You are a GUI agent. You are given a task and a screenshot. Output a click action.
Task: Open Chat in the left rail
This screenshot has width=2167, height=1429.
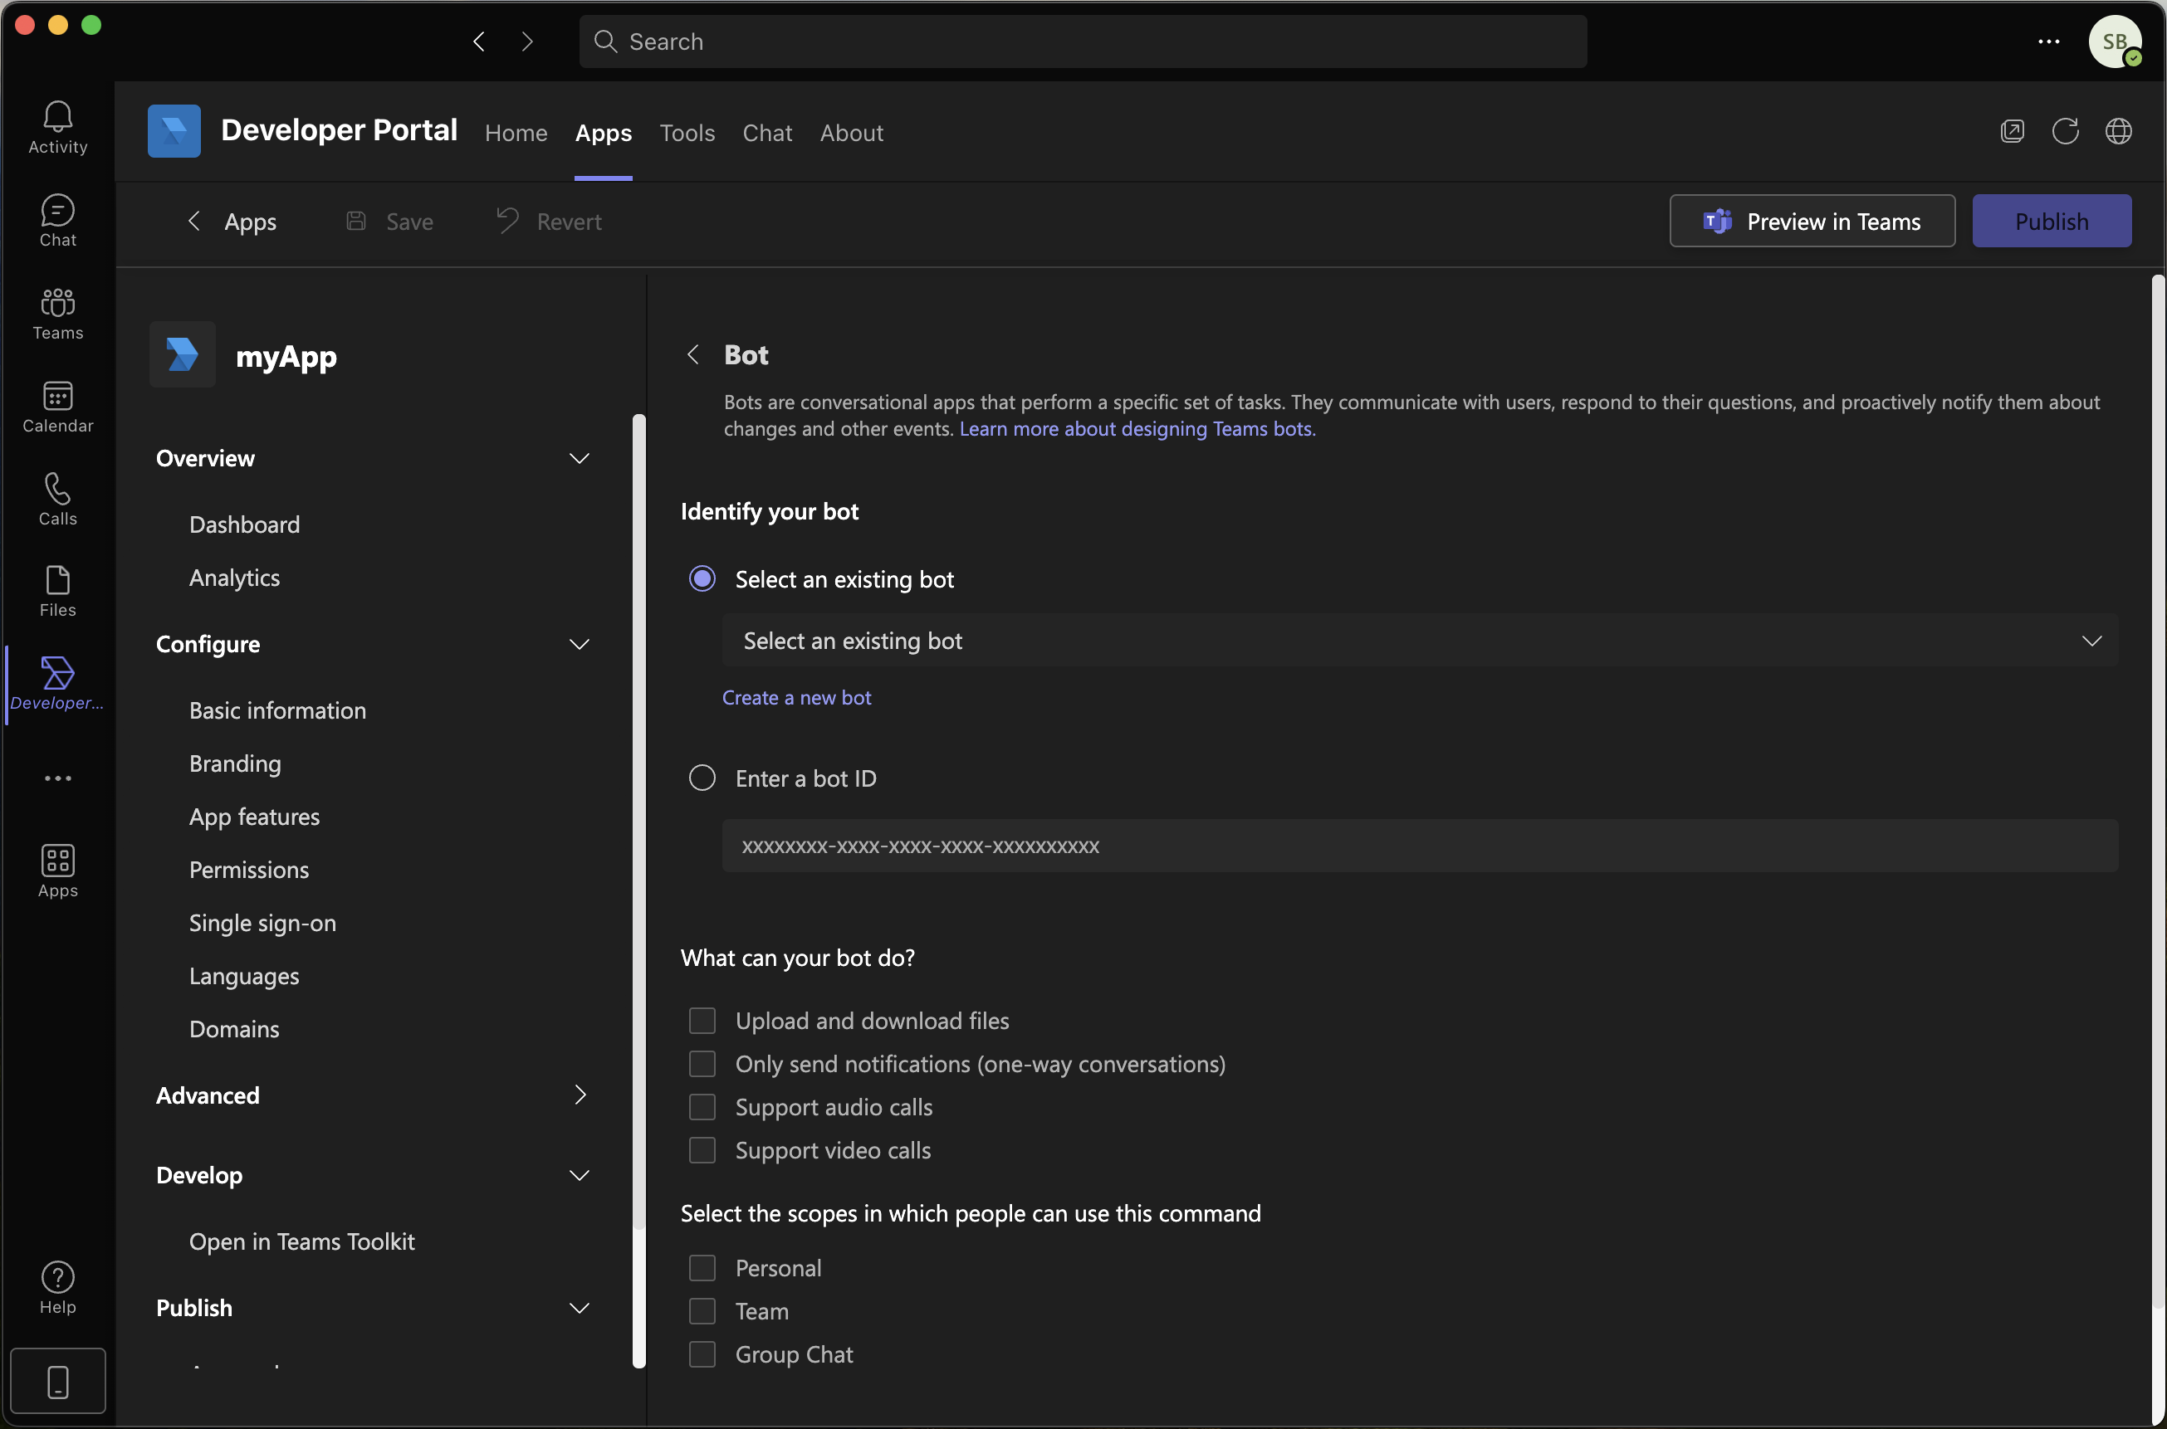coord(57,221)
